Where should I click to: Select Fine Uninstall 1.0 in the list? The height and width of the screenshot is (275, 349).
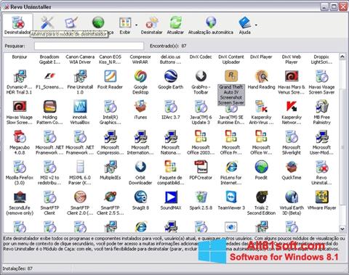coord(80,82)
